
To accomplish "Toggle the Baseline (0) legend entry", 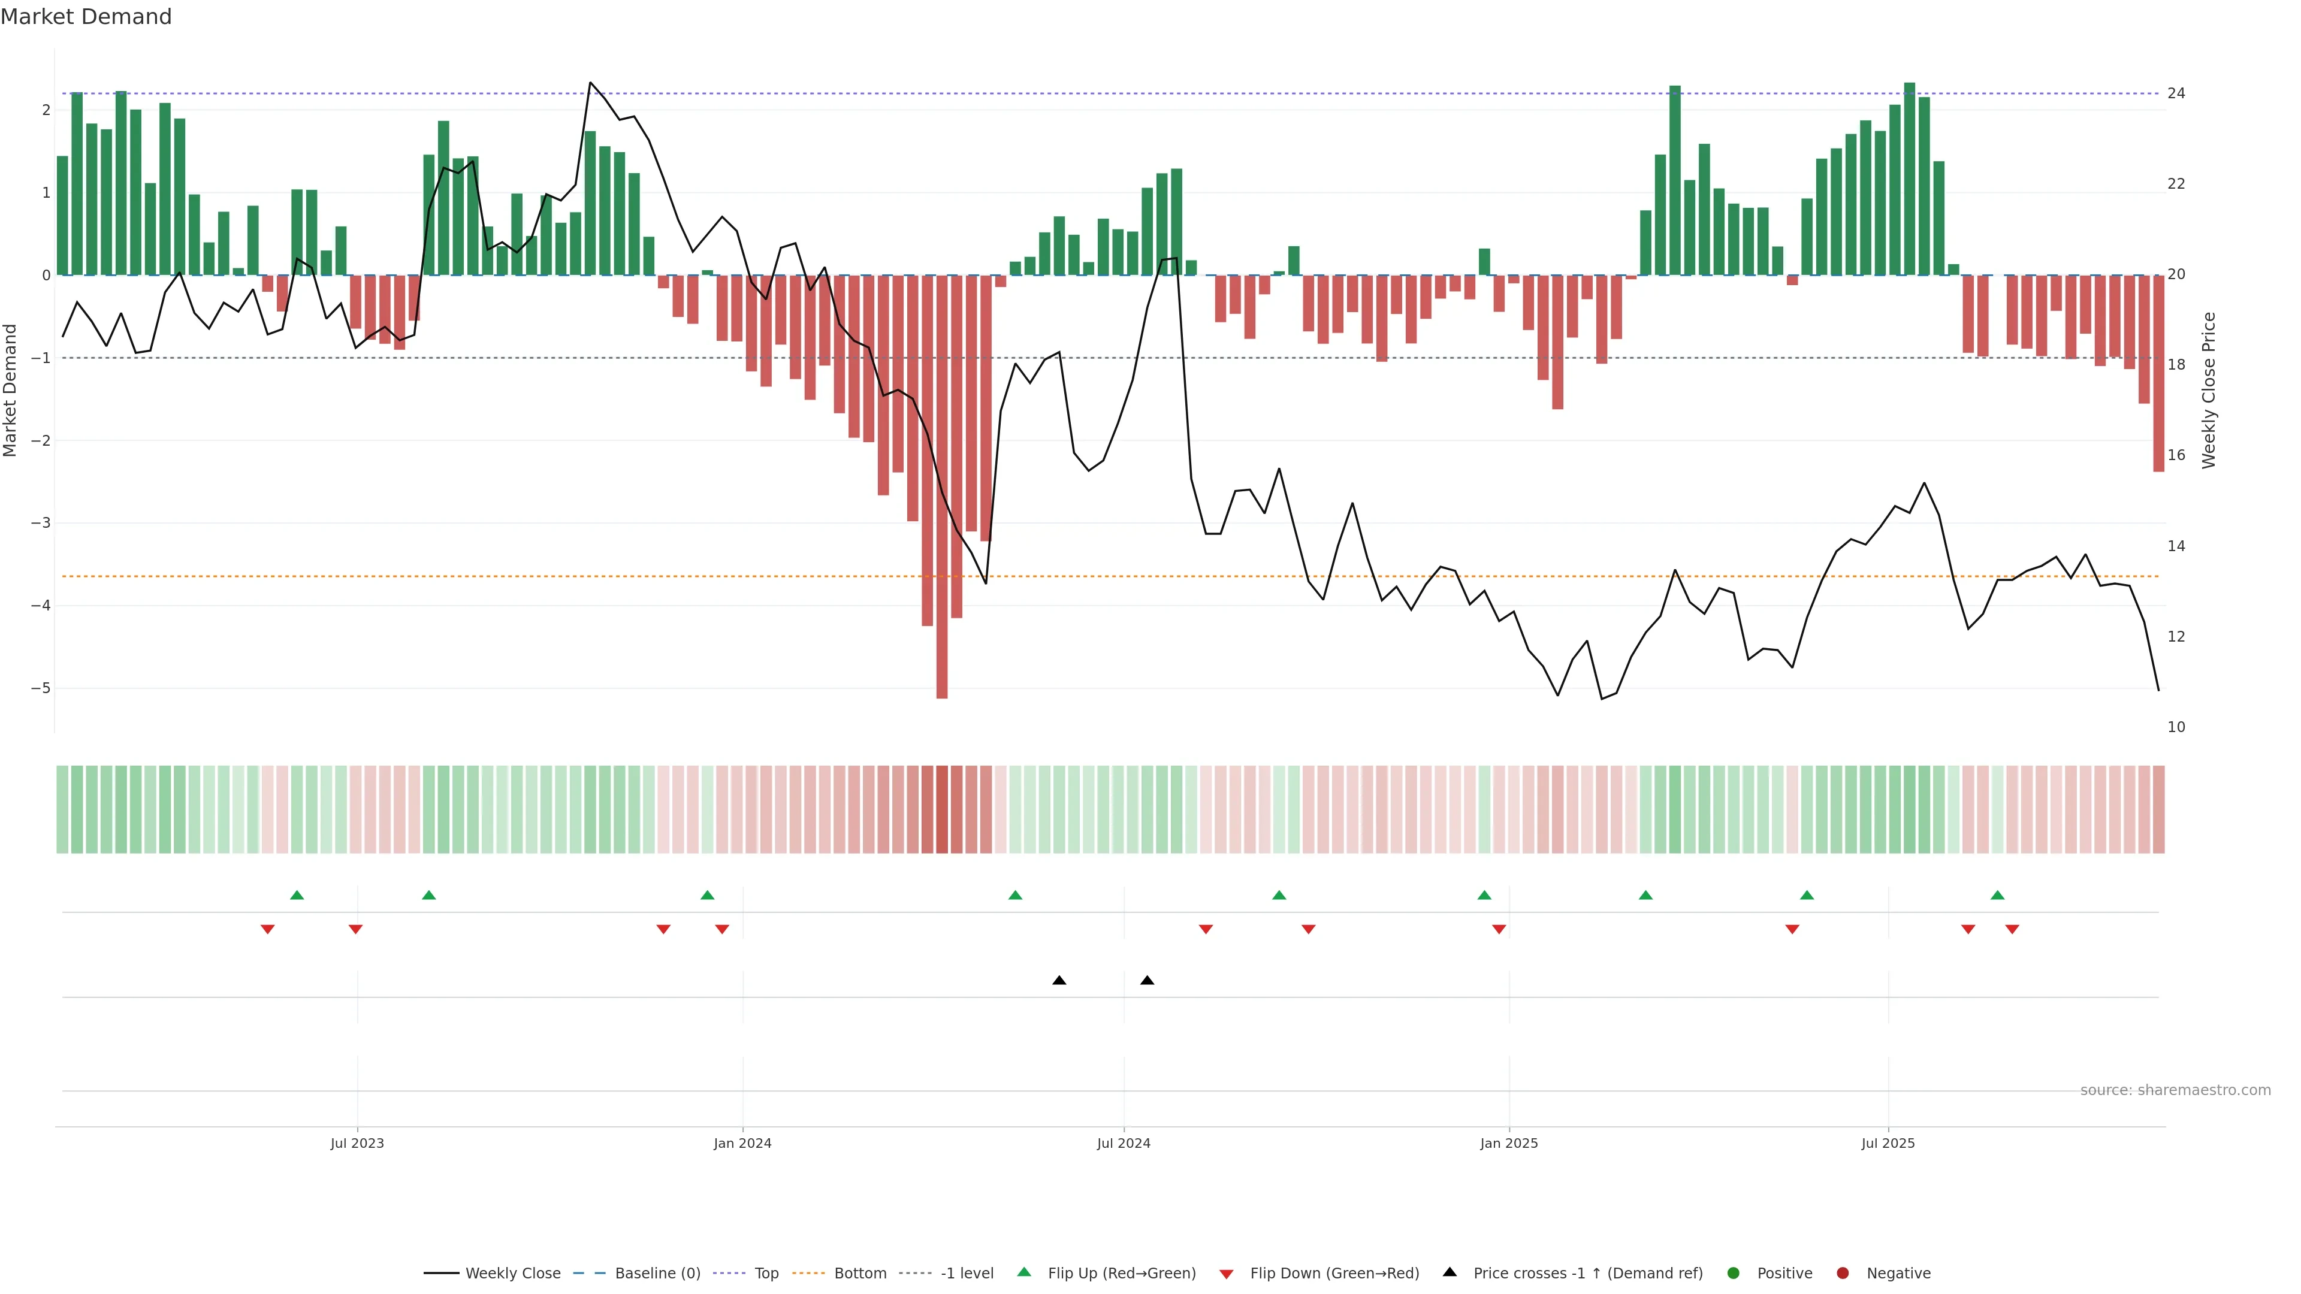I will coord(657,1274).
